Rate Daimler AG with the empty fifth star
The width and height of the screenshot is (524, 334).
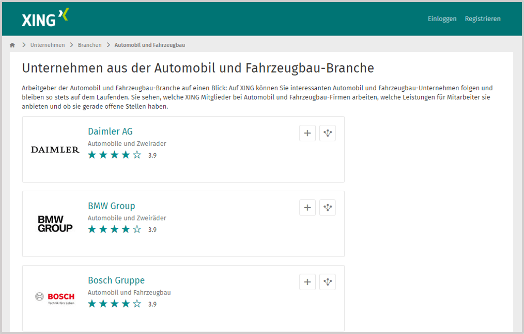(137, 155)
